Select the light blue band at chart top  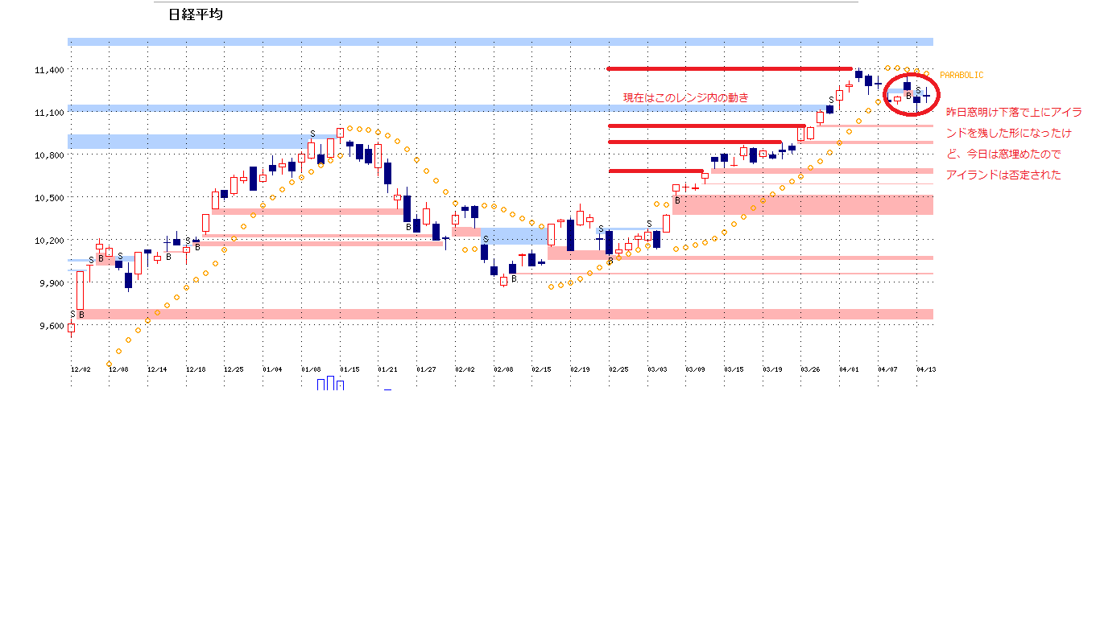(499, 42)
